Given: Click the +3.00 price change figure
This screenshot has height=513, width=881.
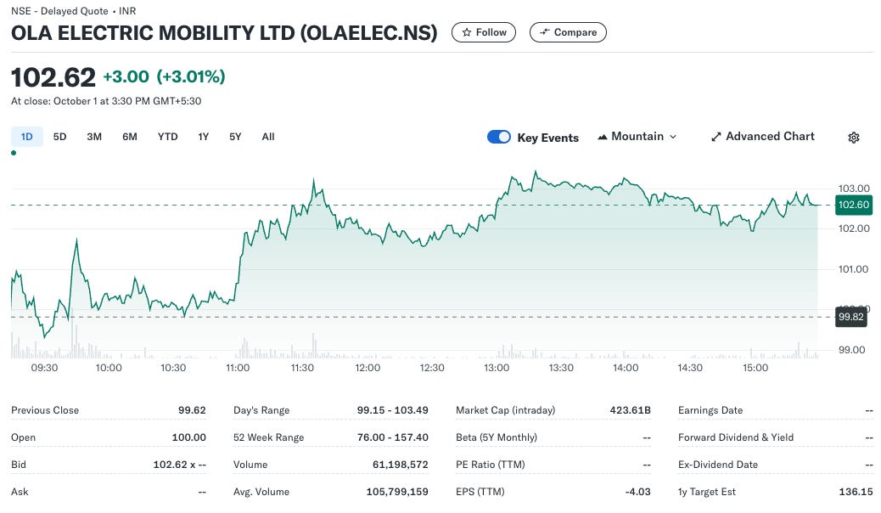Looking at the screenshot, I should coord(126,76).
